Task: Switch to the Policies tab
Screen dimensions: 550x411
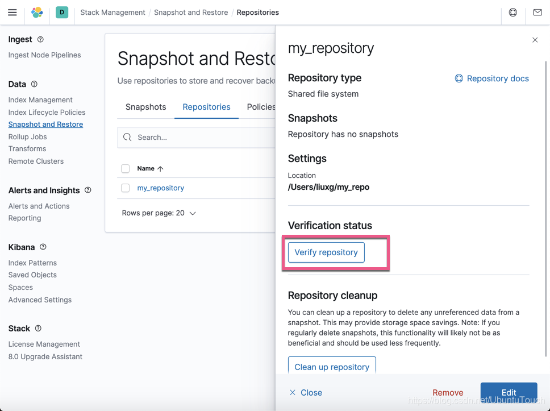Action: (x=261, y=107)
